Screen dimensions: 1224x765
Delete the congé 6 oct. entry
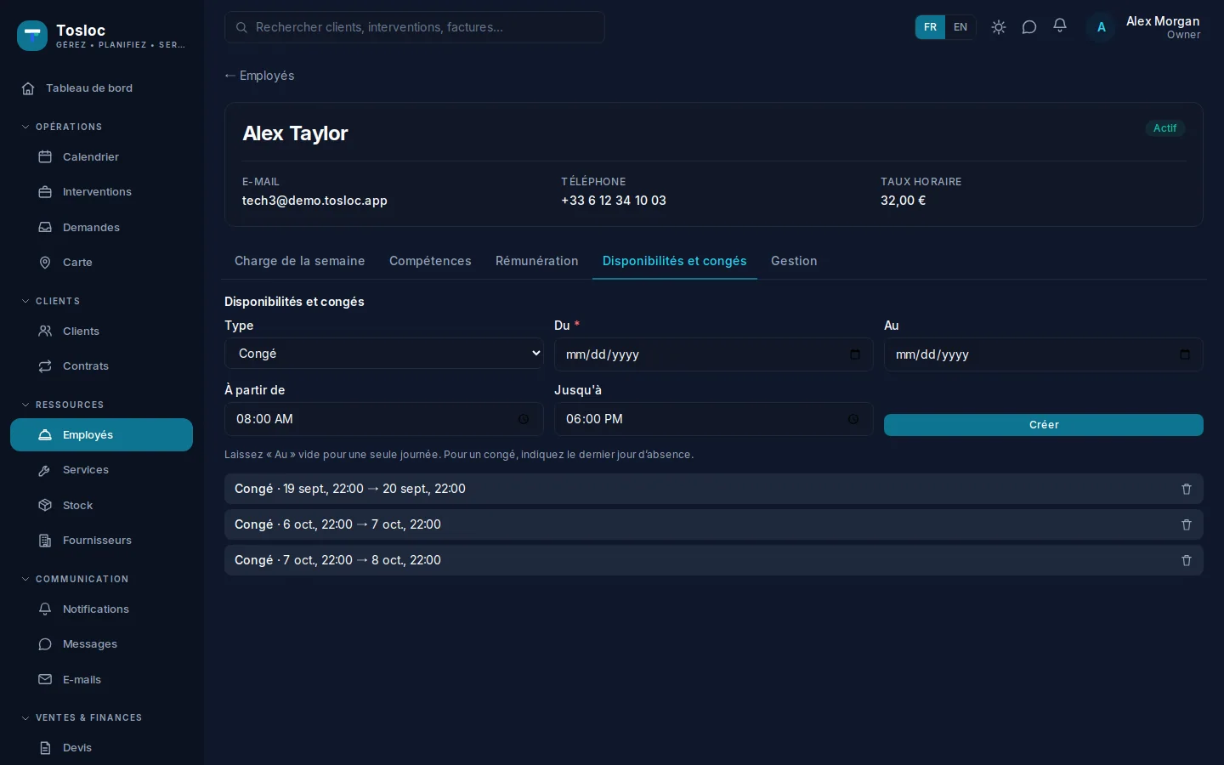[1187, 524]
